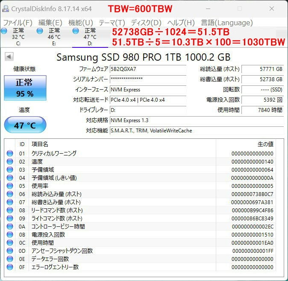Viewport: 288px width, 281px height.
Task: Click the drive letter field D:
Action: coord(148,110)
